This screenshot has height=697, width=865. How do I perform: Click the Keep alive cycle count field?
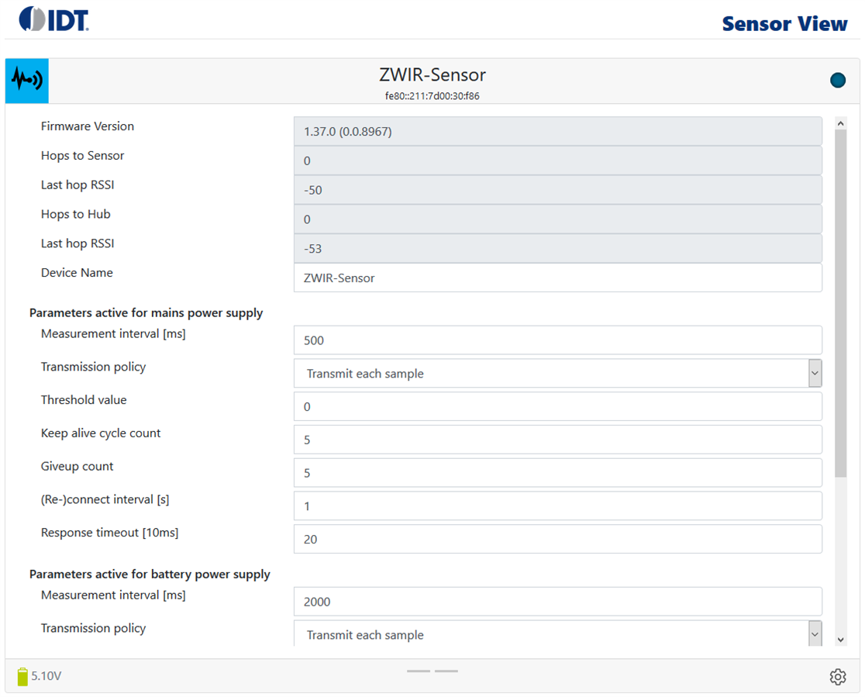pos(557,440)
